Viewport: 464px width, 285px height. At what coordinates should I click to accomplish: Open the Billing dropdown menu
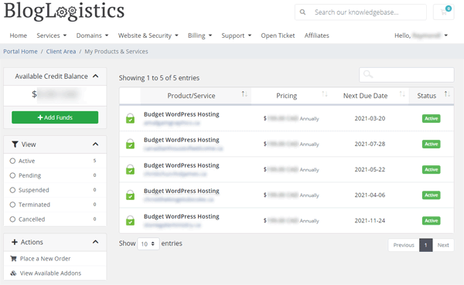pos(200,36)
